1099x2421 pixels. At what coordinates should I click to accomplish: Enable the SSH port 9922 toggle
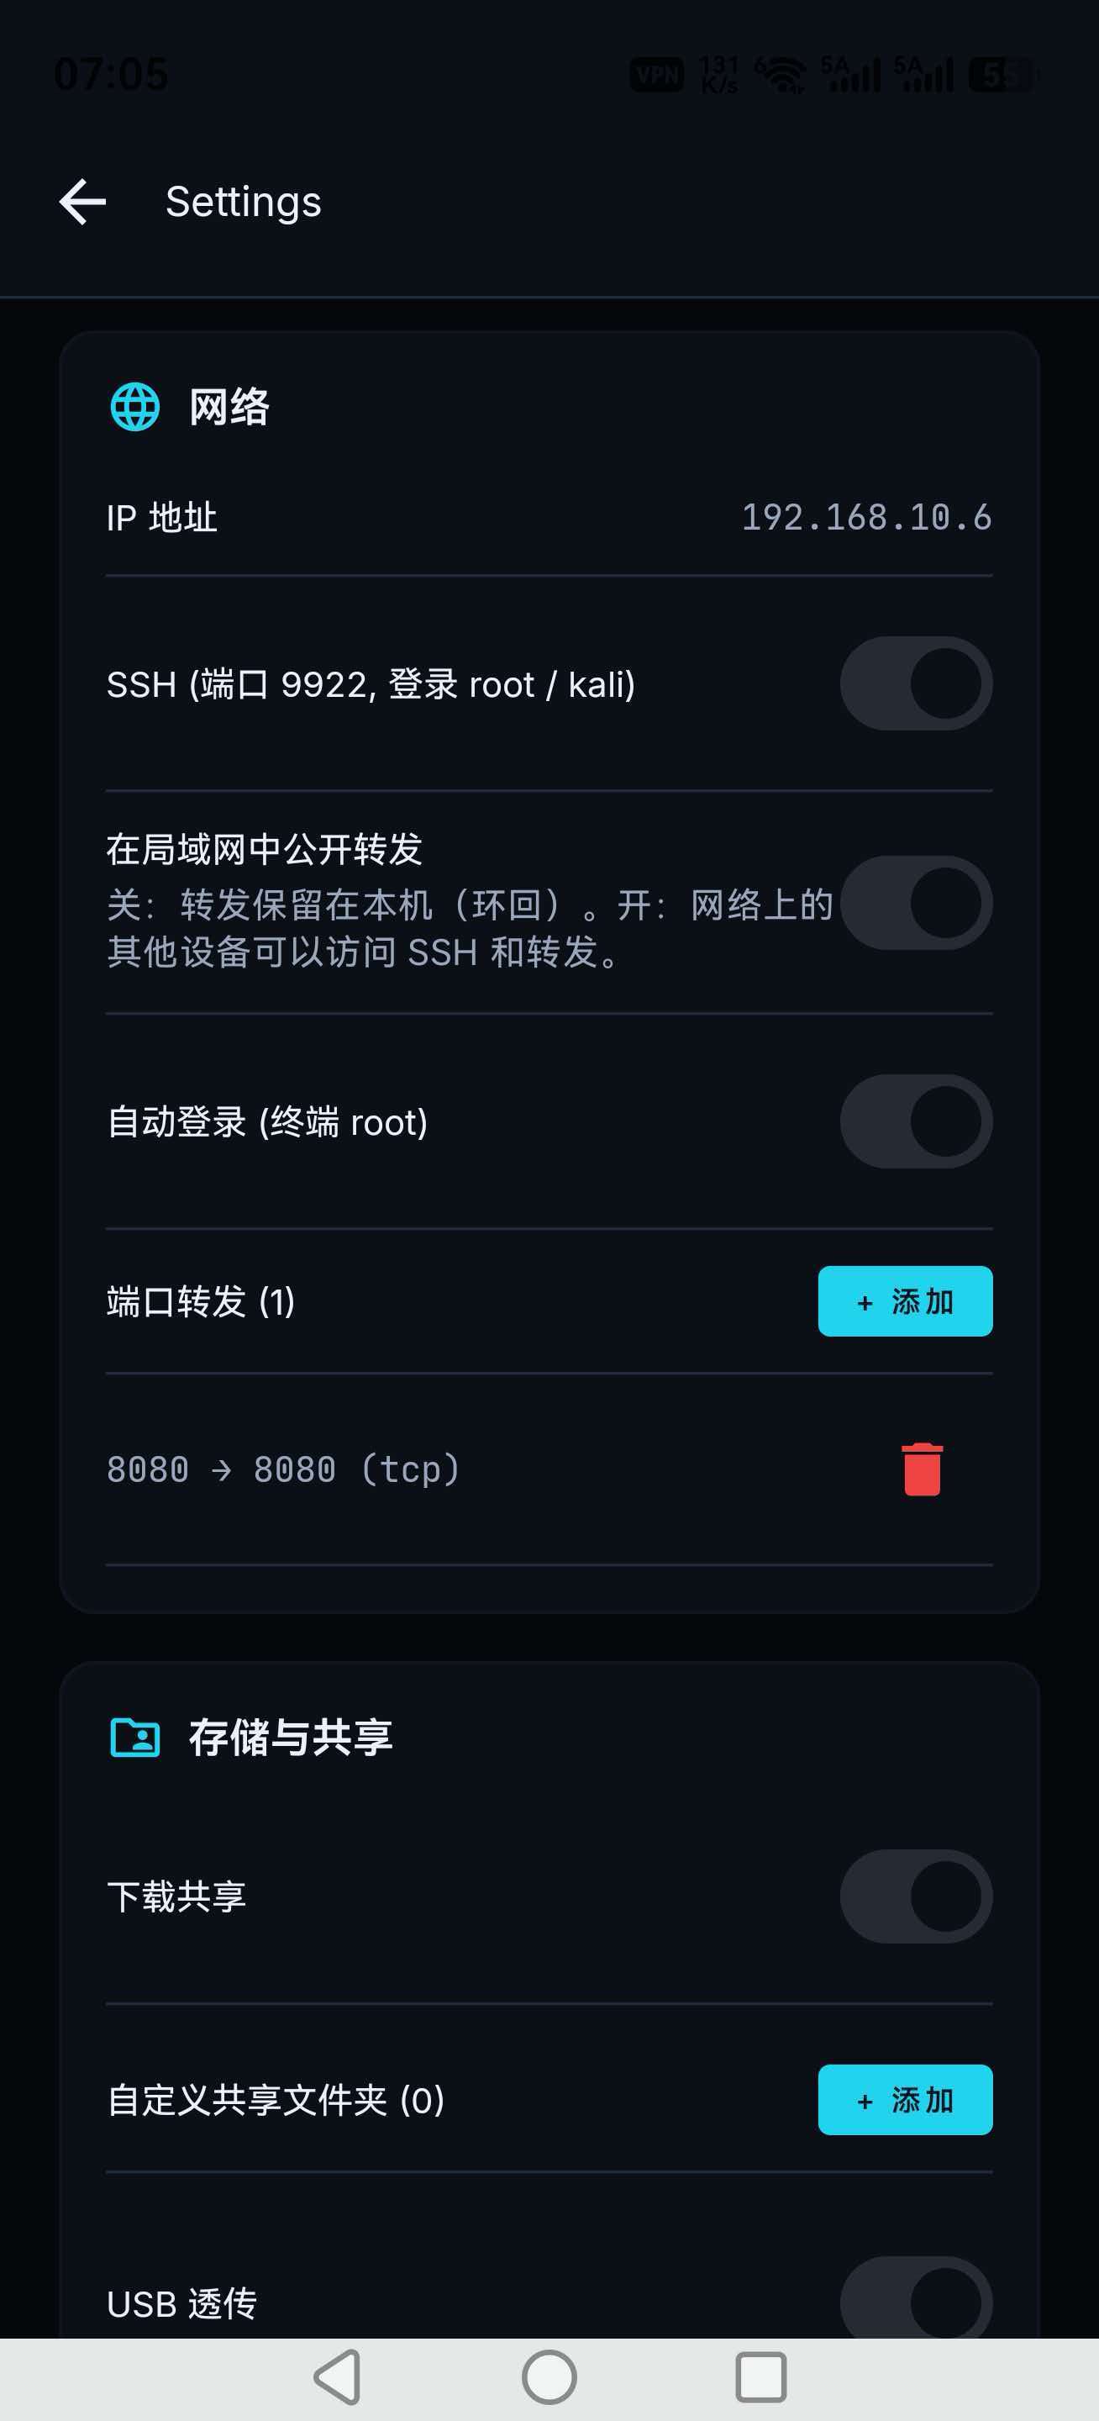tap(916, 684)
